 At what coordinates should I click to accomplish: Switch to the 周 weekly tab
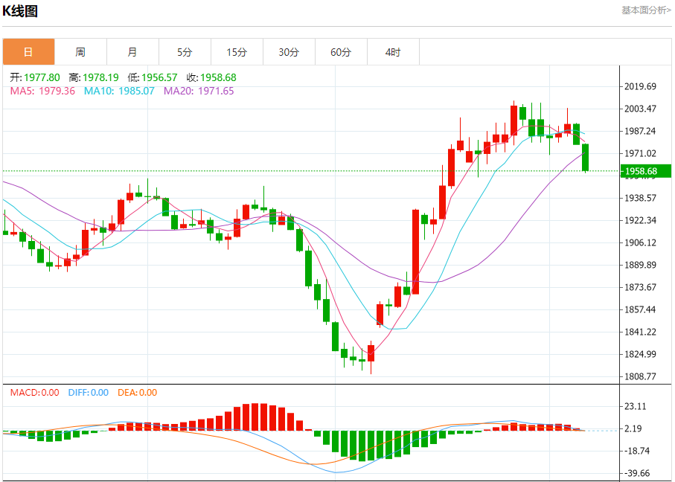(x=80, y=52)
